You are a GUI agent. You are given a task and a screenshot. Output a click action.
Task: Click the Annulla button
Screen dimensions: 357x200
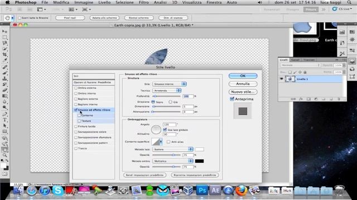[x=243, y=84]
